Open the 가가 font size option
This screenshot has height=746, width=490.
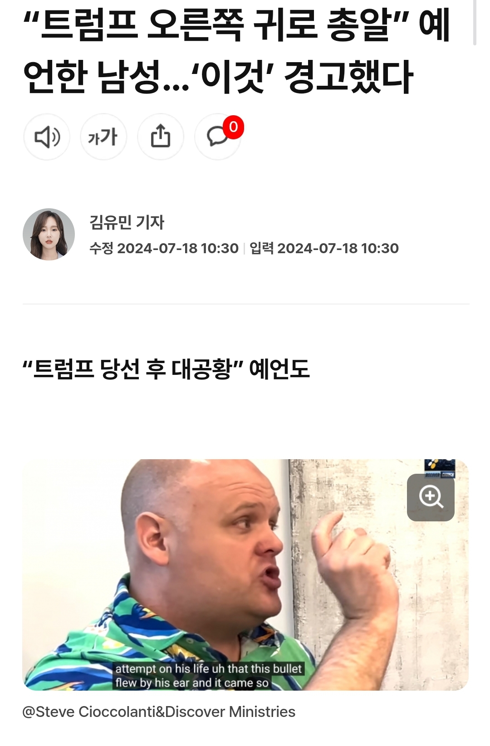(103, 137)
